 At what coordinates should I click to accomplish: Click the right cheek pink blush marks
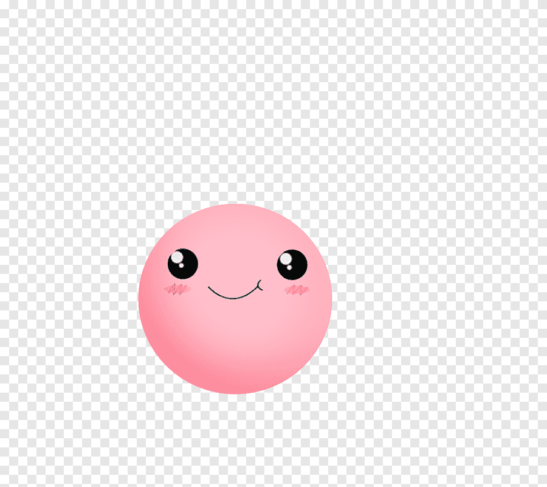point(297,290)
